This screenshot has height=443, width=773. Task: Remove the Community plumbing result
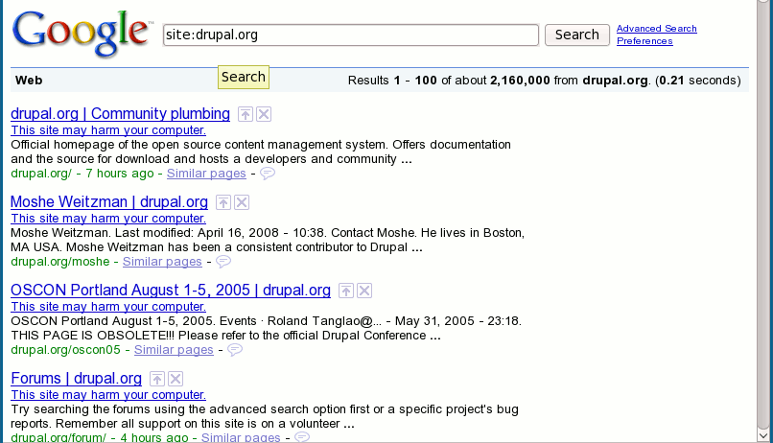(264, 114)
